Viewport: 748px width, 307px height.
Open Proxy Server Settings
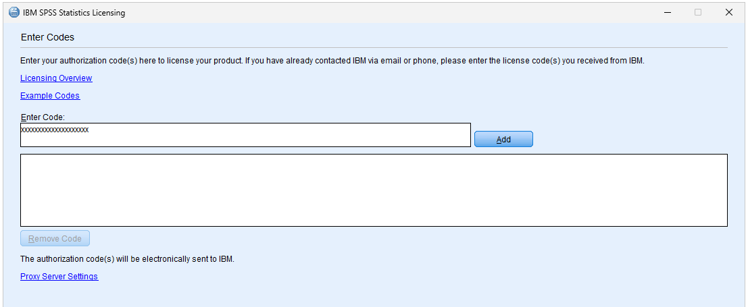click(x=59, y=277)
